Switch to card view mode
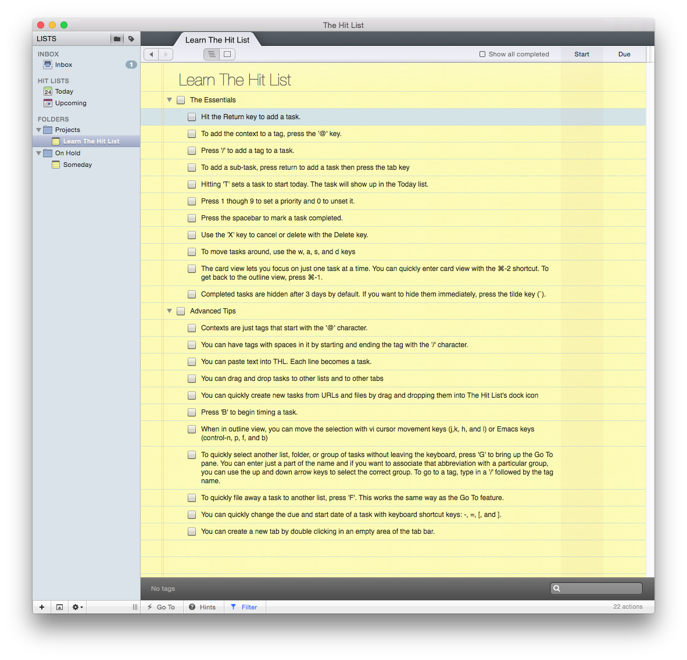This screenshot has width=687, height=660. (x=227, y=54)
